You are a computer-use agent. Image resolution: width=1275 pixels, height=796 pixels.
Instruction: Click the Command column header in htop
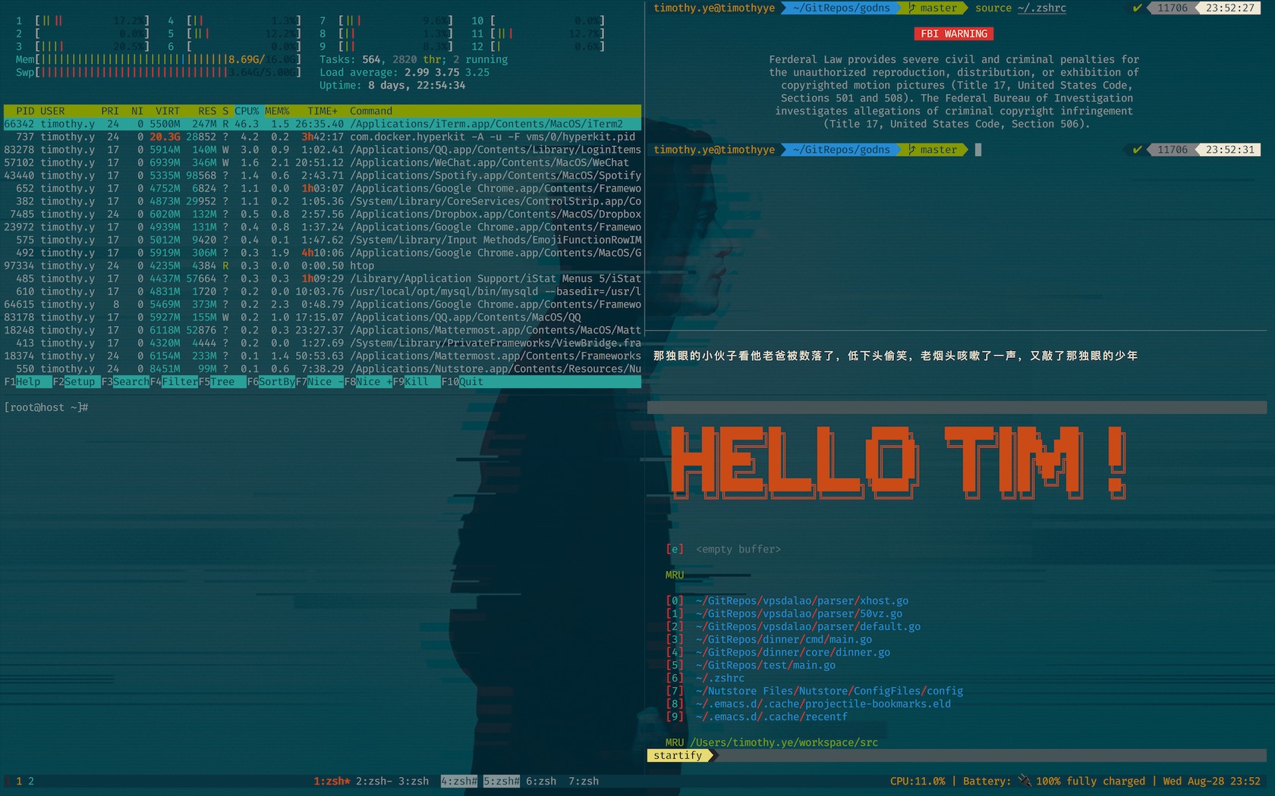(x=371, y=111)
